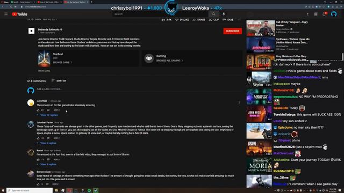Open the Starfield game card
The image size is (344, 193).
[x=88, y=58]
